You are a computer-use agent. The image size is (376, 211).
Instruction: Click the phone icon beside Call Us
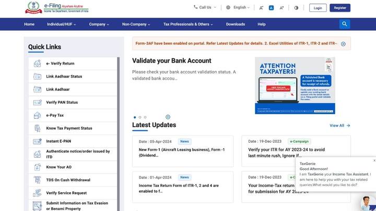[x=195, y=7]
